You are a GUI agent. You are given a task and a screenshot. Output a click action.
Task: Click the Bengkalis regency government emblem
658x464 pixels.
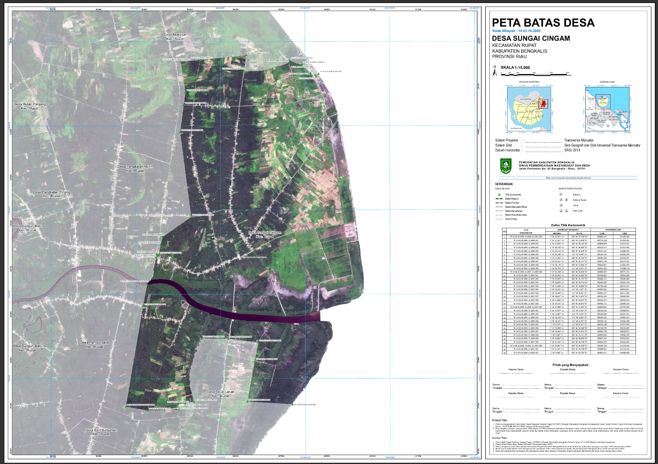point(505,166)
